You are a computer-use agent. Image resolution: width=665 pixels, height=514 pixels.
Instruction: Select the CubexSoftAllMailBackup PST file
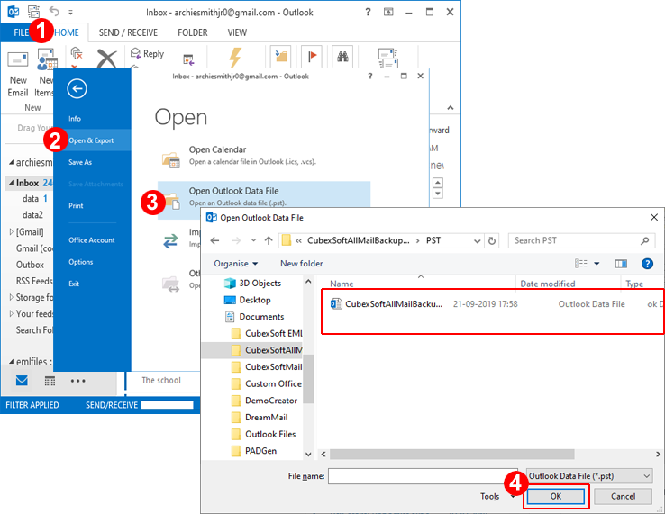tap(394, 304)
